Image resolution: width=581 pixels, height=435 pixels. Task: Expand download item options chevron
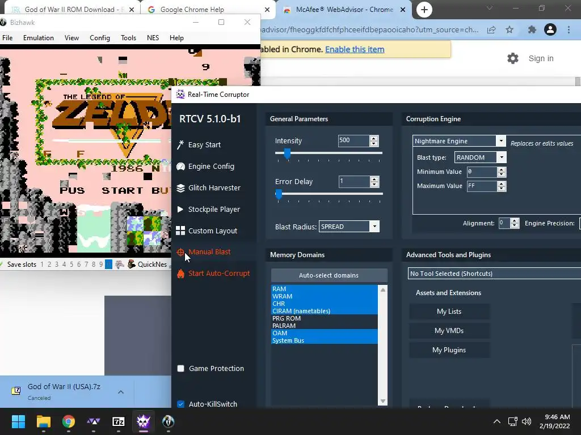pos(121,392)
